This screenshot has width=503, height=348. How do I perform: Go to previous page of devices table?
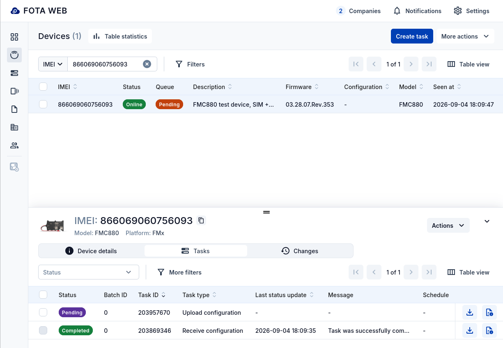374,64
